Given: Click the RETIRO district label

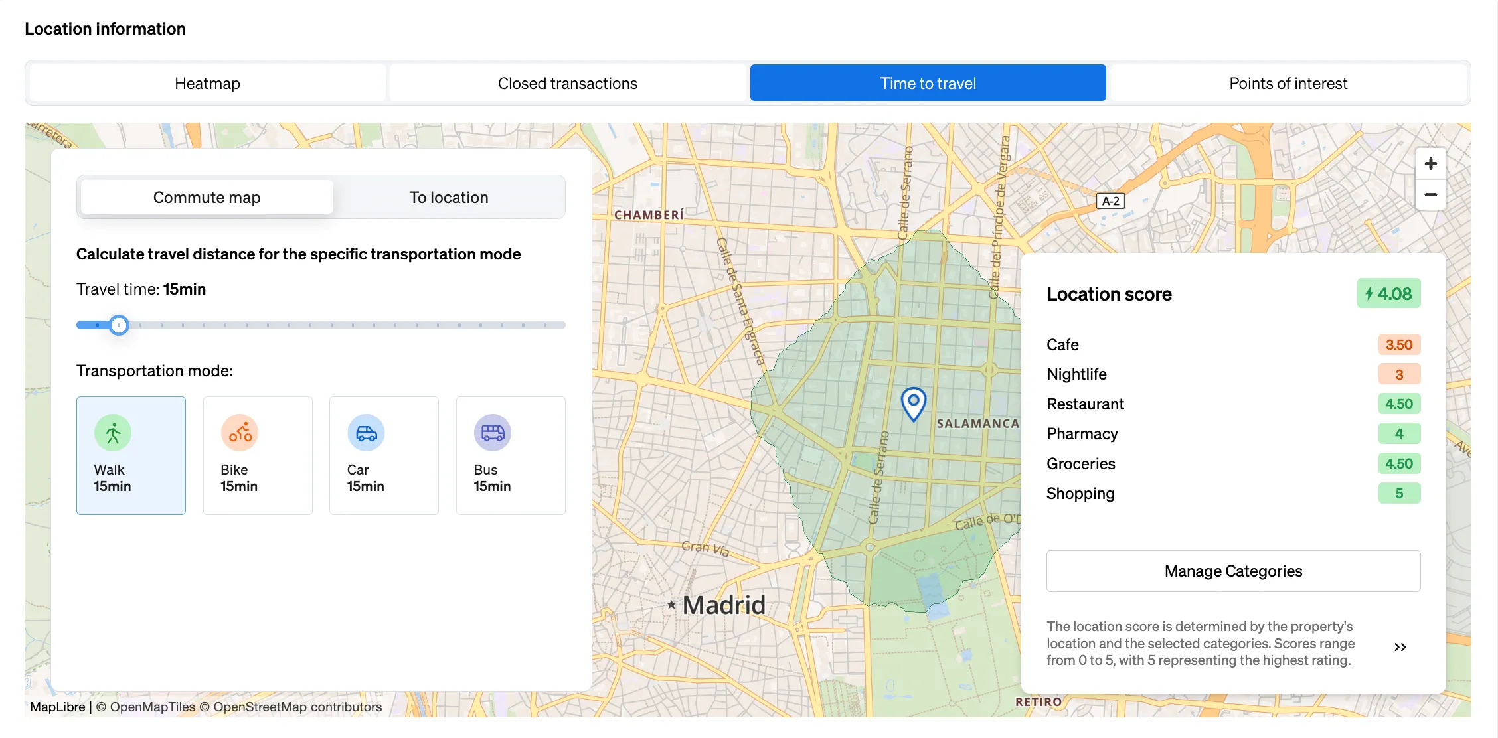Looking at the screenshot, I should point(1039,701).
